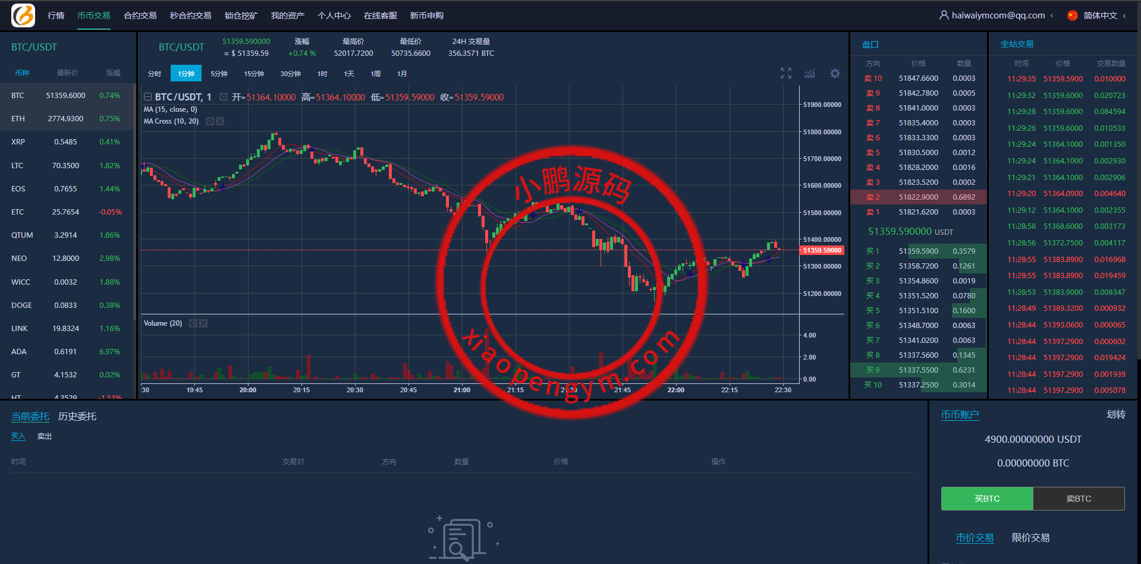
Task: Switch order filter to 卖出
Action: pyautogui.click(x=45, y=436)
